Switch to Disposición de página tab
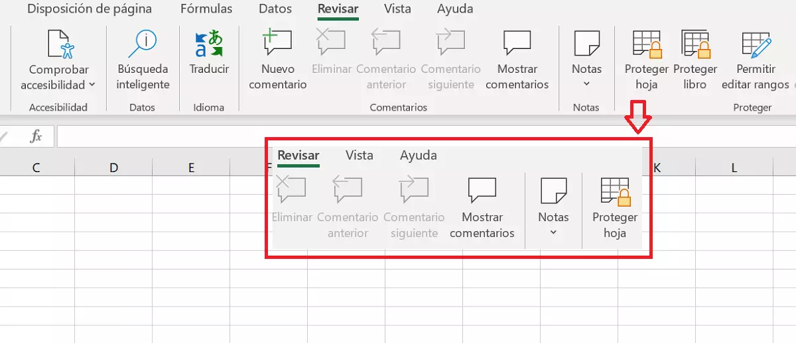796x343 pixels. pos(90,9)
